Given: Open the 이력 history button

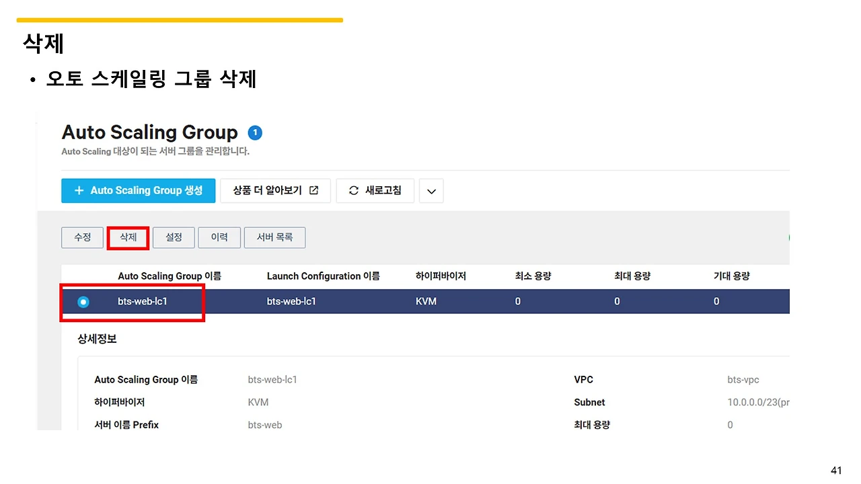Looking at the screenshot, I should [219, 237].
